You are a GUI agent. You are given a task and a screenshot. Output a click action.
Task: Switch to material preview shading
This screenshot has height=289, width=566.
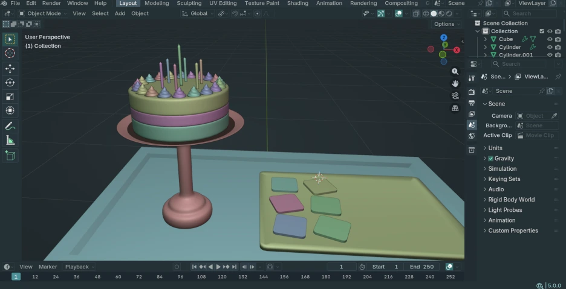(441, 14)
